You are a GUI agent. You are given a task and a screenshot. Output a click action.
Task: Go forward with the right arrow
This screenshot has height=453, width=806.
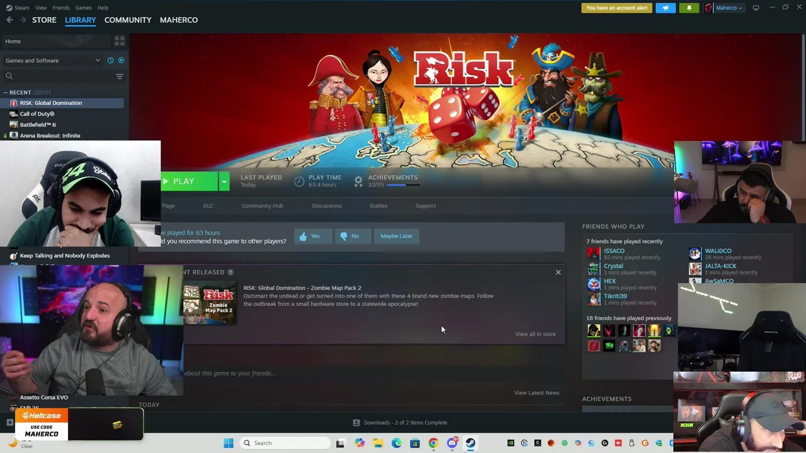pos(23,20)
